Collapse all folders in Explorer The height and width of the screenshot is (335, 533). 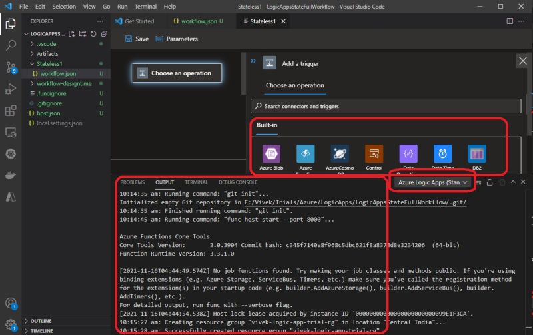point(104,34)
